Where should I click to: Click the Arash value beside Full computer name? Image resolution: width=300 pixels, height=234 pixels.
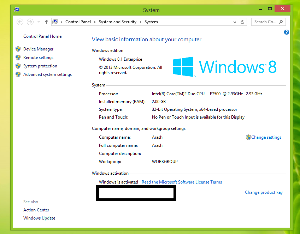coord(157,145)
